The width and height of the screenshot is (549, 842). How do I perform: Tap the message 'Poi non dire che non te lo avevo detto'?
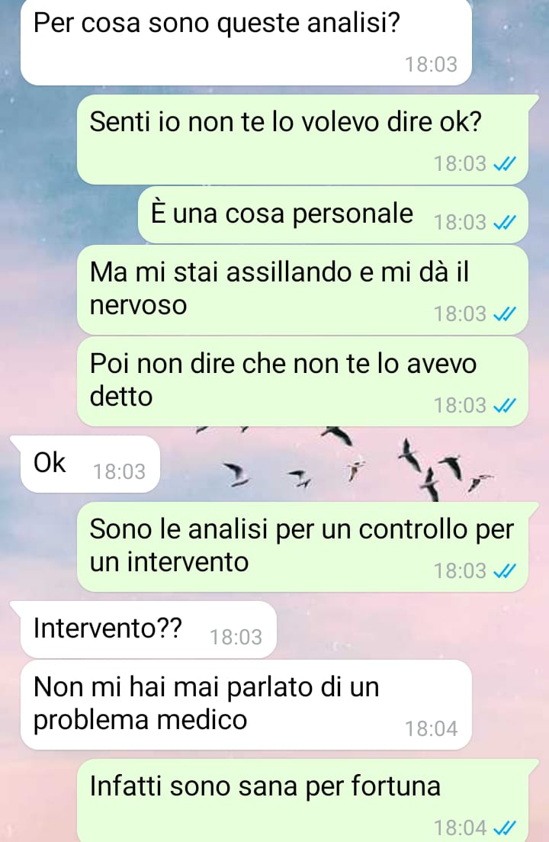tap(302, 381)
